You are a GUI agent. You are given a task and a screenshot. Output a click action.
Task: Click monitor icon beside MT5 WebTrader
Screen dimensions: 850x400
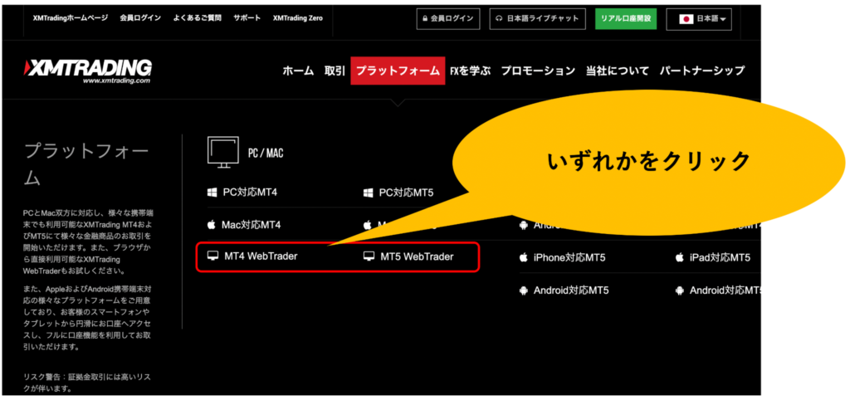[x=369, y=256]
